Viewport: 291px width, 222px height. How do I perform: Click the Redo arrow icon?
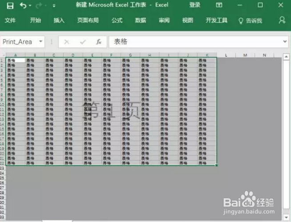tap(39, 6)
